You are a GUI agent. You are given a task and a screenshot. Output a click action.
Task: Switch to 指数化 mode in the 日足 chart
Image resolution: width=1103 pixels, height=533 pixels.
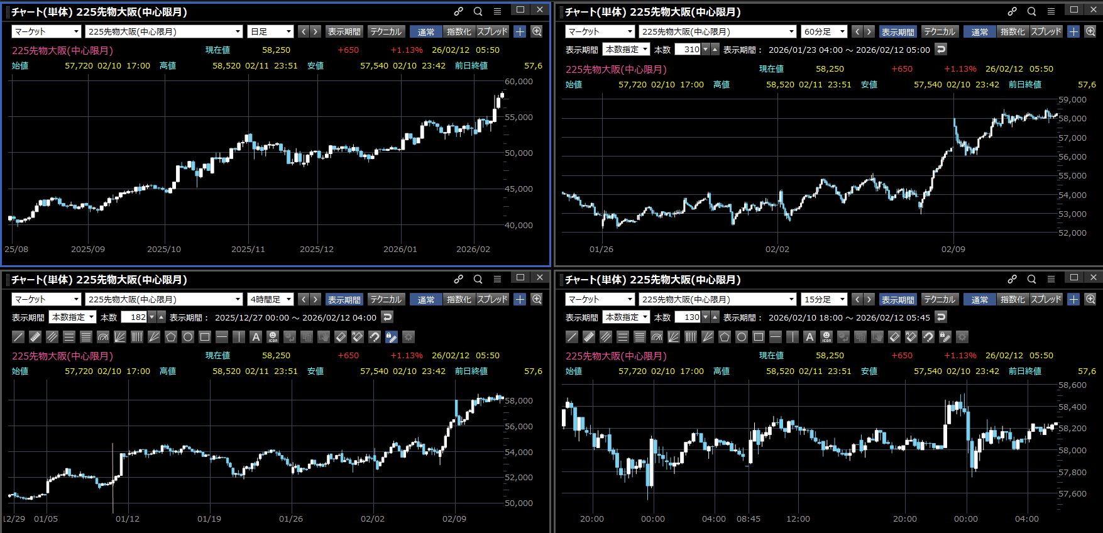(459, 31)
